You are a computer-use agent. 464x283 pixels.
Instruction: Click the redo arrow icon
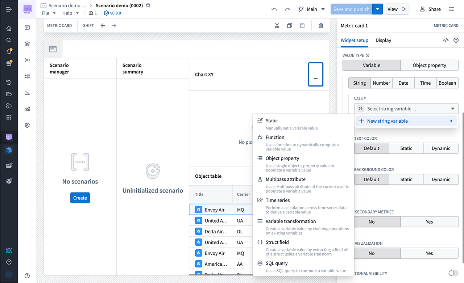tap(287, 9)
